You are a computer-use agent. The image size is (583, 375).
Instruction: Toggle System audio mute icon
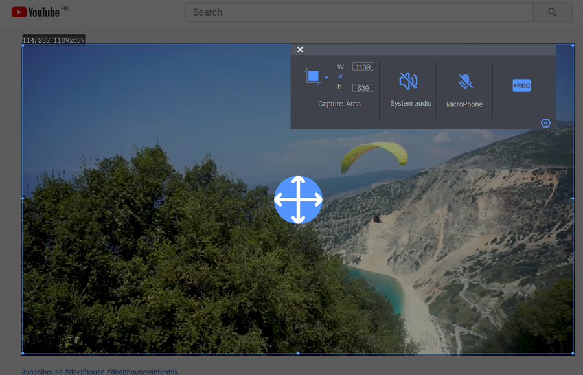click(x=408, y=81)
